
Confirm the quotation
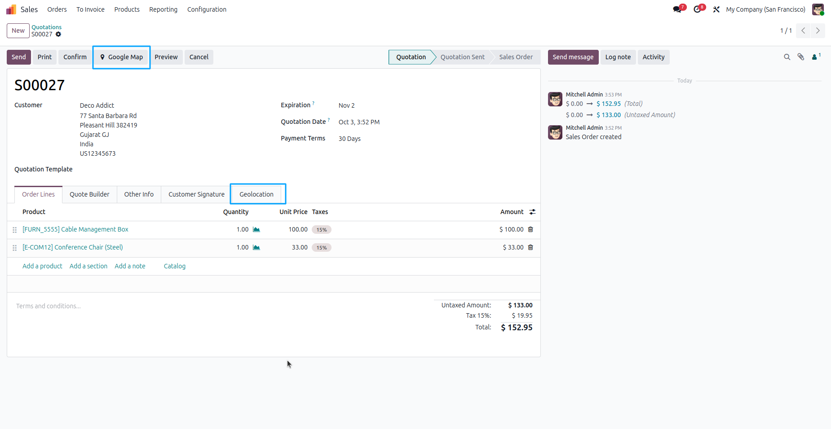75,57
